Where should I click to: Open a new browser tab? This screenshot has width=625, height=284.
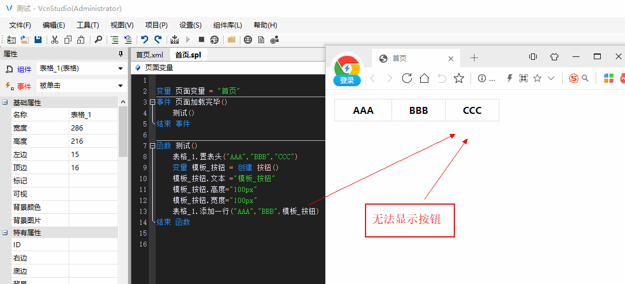tap(474, 57)
